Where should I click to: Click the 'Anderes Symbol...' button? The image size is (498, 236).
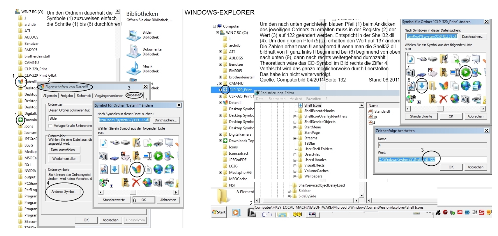click(64, 191)
